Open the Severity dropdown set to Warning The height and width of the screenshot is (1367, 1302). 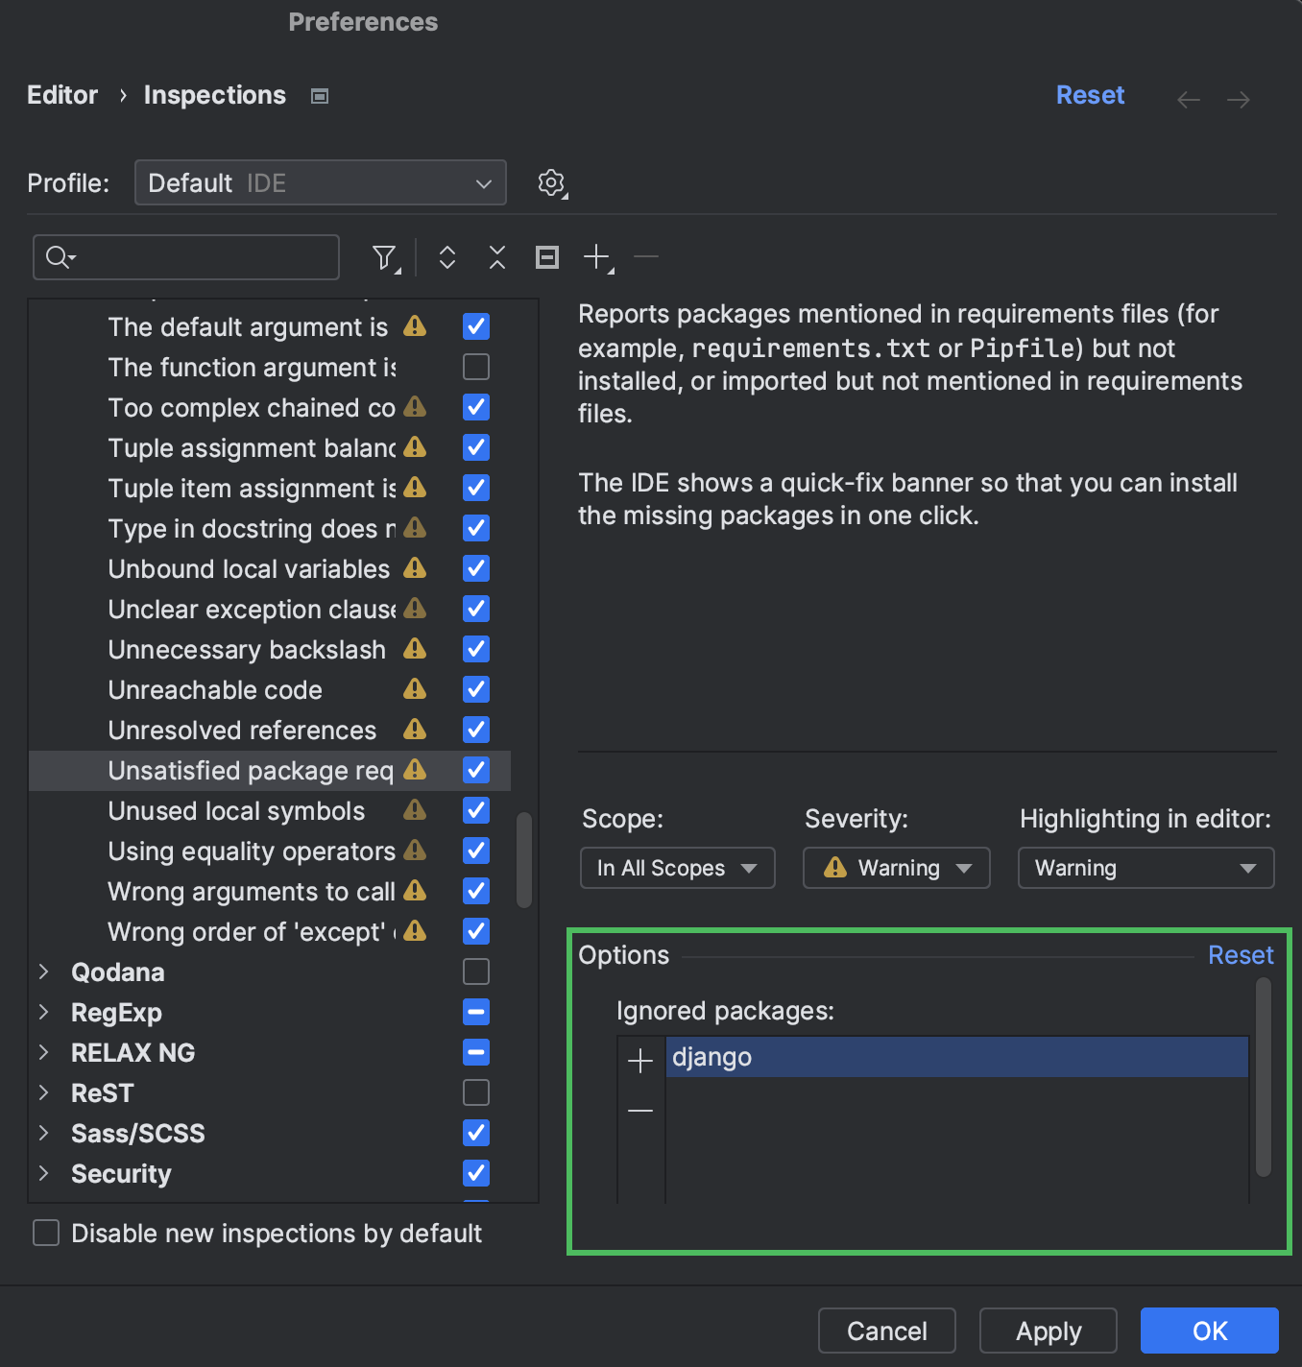click(x=895, y=868)
